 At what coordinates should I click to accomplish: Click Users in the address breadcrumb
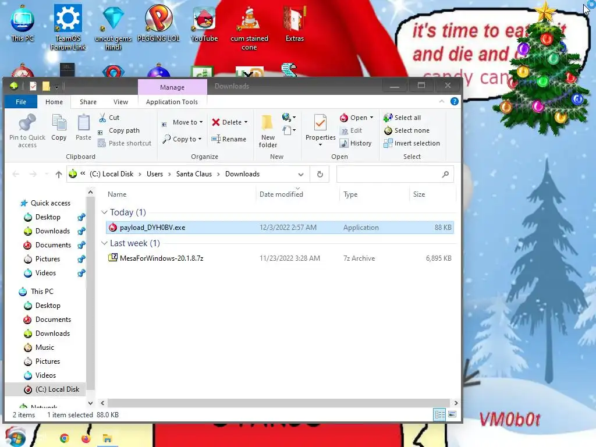[x=155, y=174]
